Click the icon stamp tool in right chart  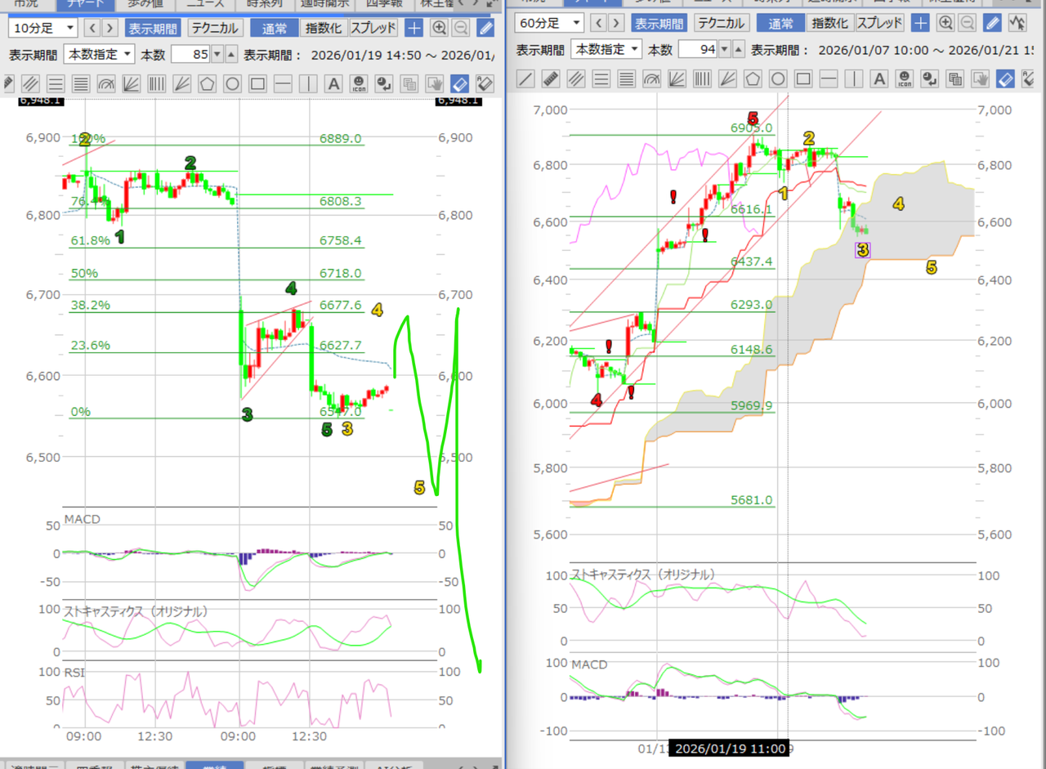[x=905, y=79]
